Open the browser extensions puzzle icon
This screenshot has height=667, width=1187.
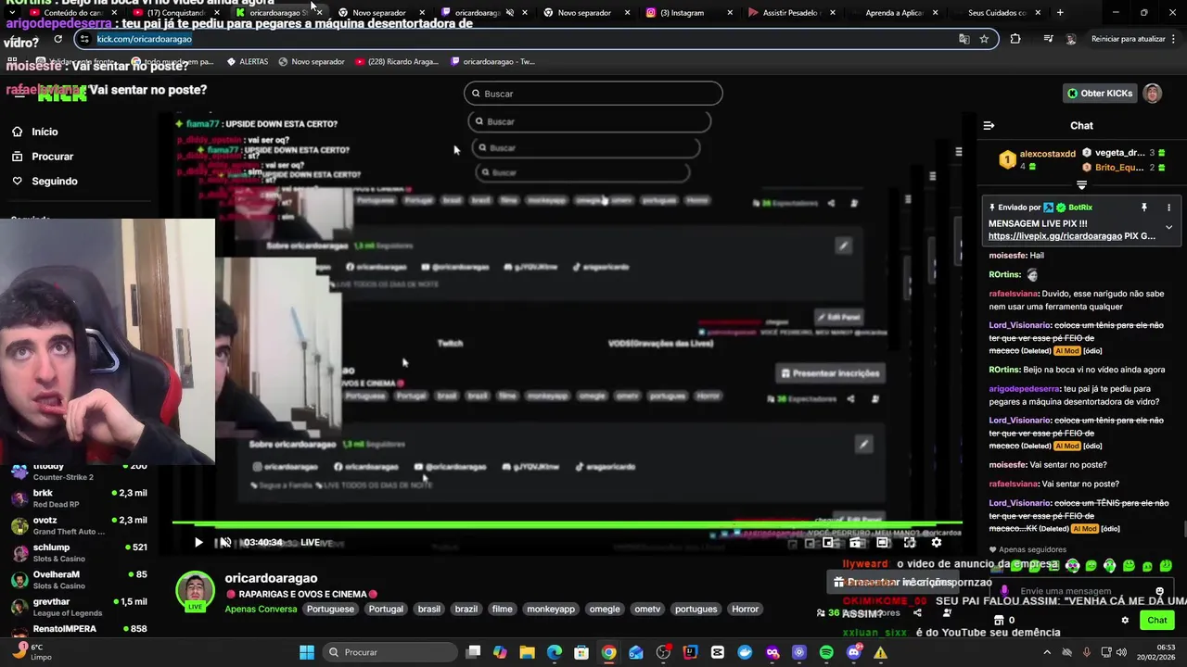click(x=1015, y=39)
